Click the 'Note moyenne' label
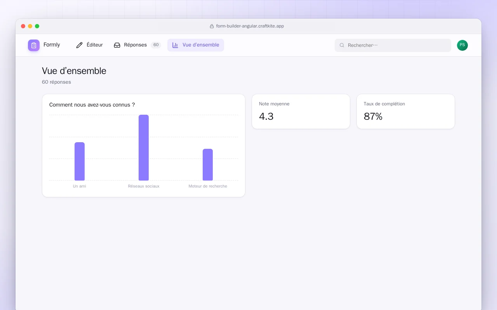The image size is (497, 310). click(x=274, y=104)
